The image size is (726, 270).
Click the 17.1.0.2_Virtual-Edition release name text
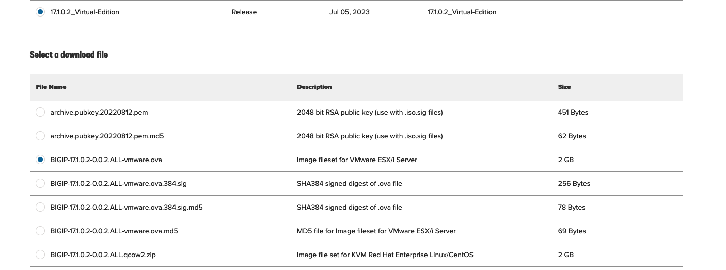(x=85, y=12)
